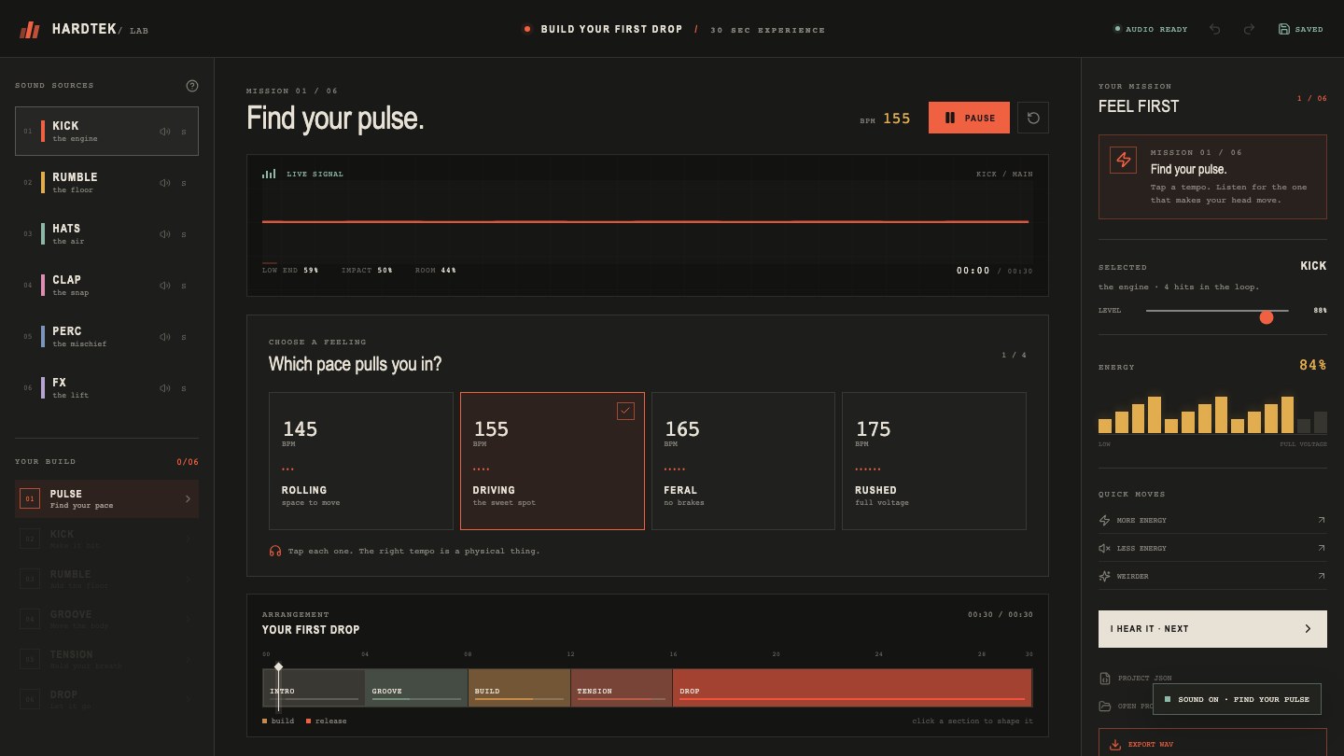Viewport: 1344px width, 756px height.
Task: Choose the 165 BPM Feral pace card
Action: 743,461
